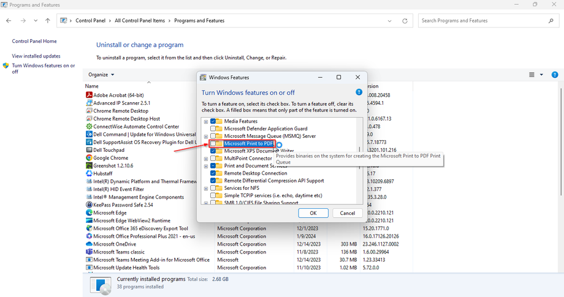Viewport: 564px width, 297px height.
Task: Uncheck the Remote Desktop Connection feature
Action: (213, 173)
